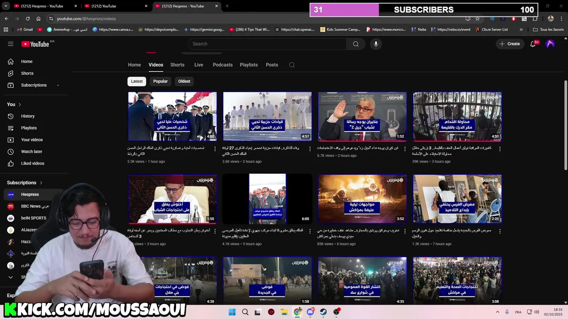Open Steam from the taskbar

click(323, 312)
